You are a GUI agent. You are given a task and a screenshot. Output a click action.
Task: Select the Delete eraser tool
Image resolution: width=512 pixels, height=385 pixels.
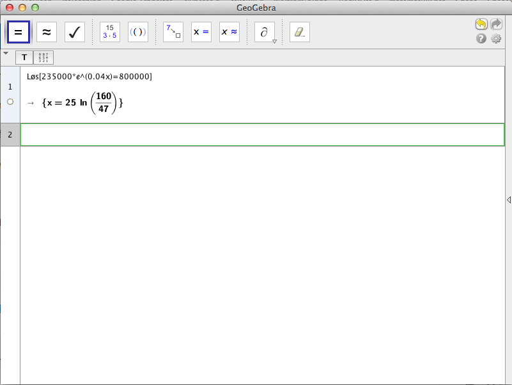(300, 32)
